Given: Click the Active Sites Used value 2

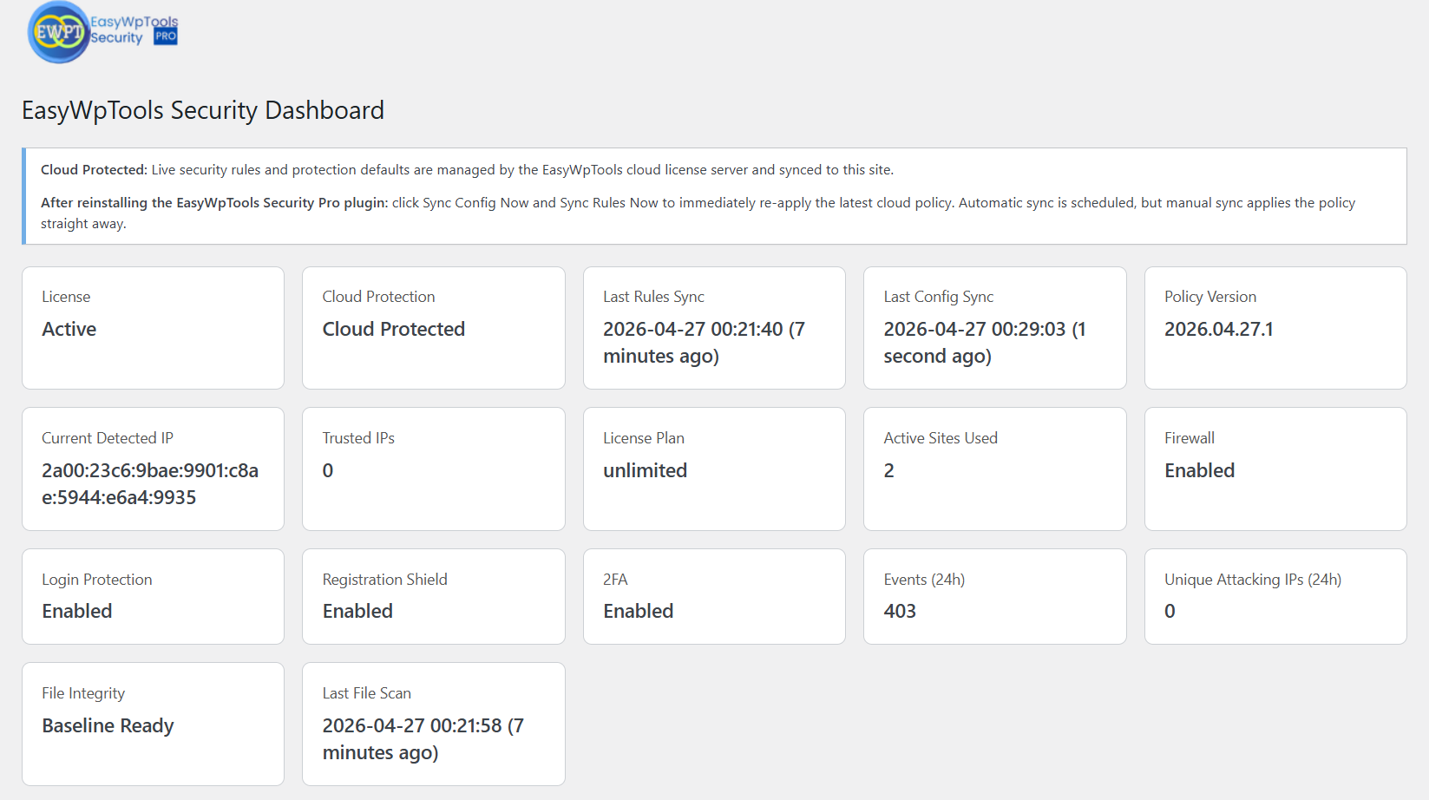Looking at the screenshot, I should [x=889, y=470].
